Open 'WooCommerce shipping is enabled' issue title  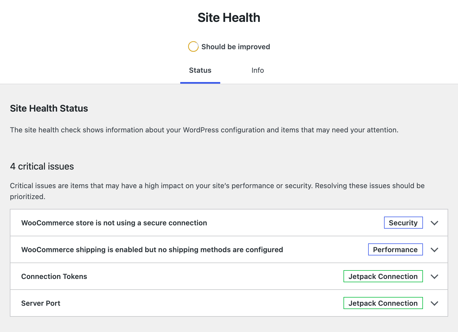pyautogui.click(x=152, y=250)
